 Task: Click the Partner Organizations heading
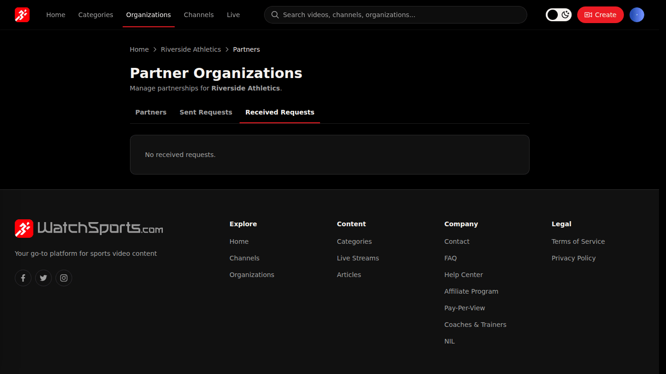(x=216, y=73)
